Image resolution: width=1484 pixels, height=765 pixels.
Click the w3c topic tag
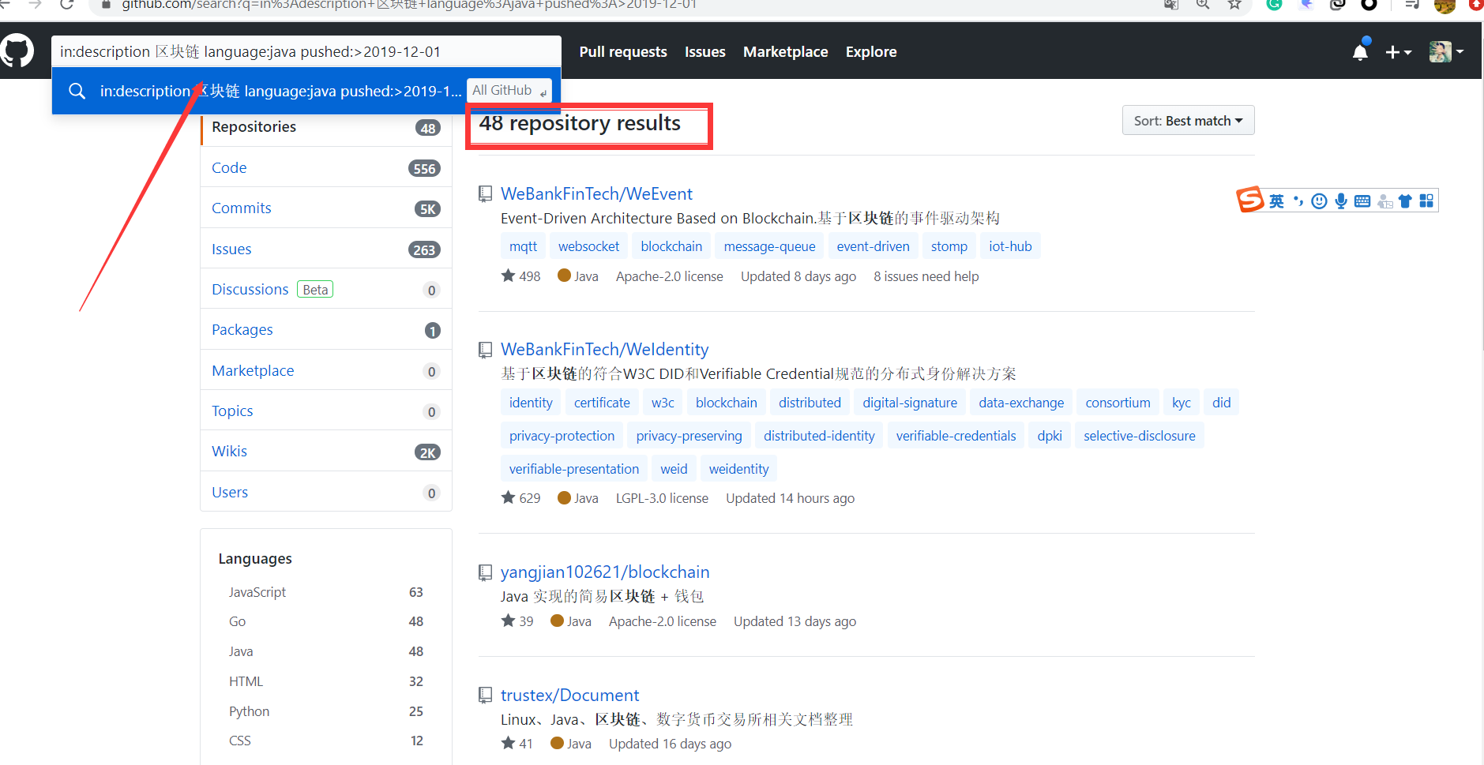663,403
